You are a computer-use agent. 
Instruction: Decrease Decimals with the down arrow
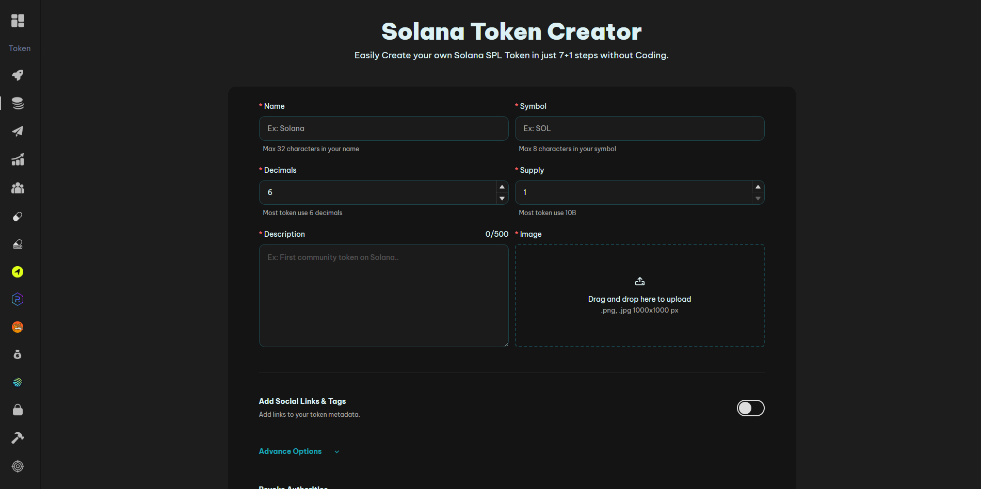point(502,199)
